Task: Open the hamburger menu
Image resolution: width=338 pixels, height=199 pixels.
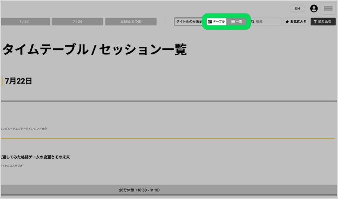Action: [328, 8]
